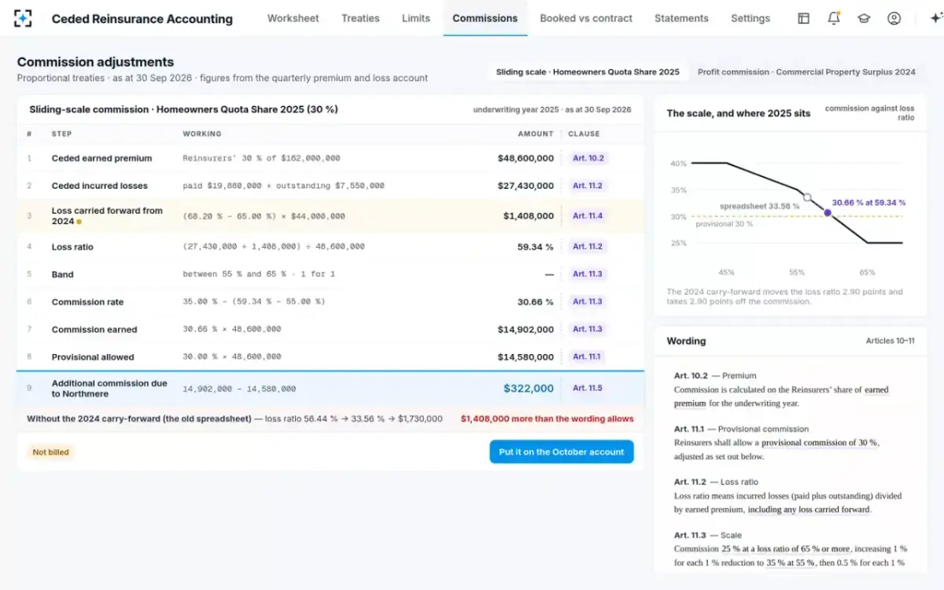Click the $322,000 additional commission amount
Screen dimensions: 944x590
click(x=529, y=388)
